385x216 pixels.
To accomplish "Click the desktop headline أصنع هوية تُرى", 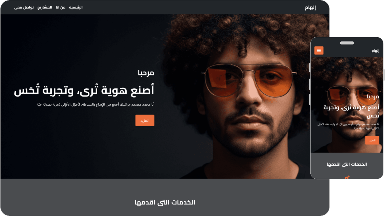I will tap(84, 90).
